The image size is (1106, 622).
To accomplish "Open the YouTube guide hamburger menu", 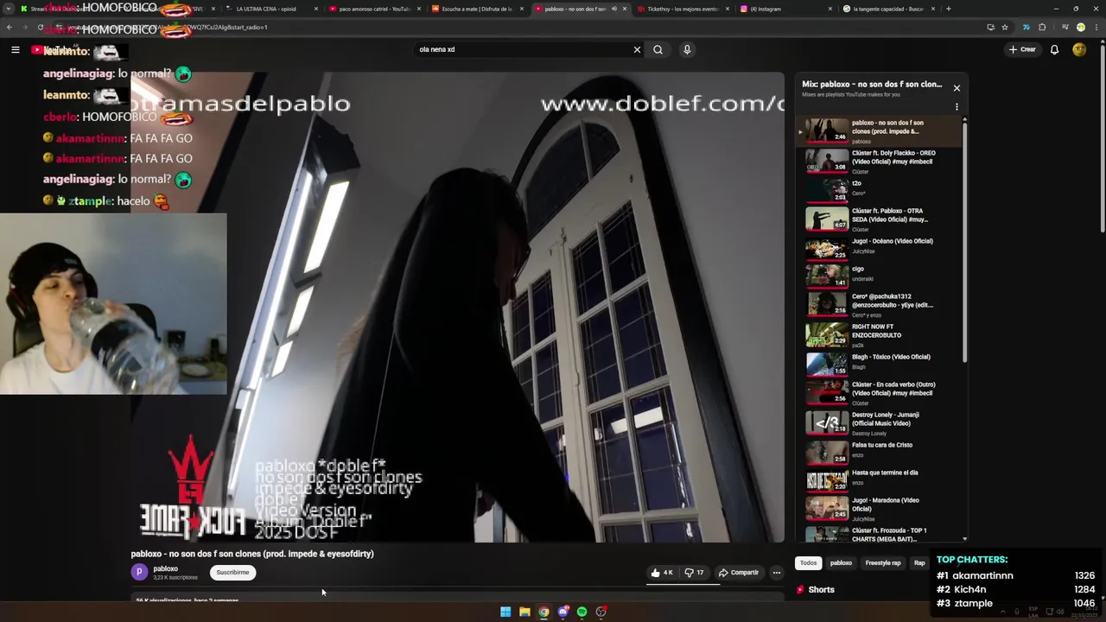I will (x=16, y=49).
